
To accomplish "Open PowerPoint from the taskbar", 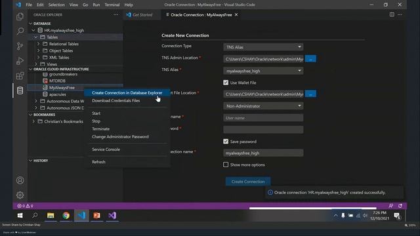I will click(96, 216).
